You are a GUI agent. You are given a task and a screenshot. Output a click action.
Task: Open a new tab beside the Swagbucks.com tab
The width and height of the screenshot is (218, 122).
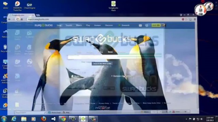(x=38, y=15)
